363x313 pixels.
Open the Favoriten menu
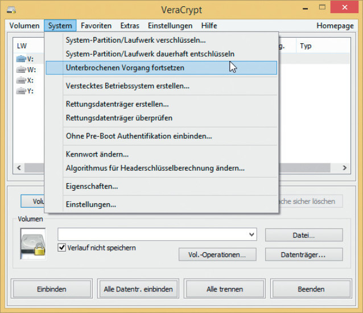point(96,26)
